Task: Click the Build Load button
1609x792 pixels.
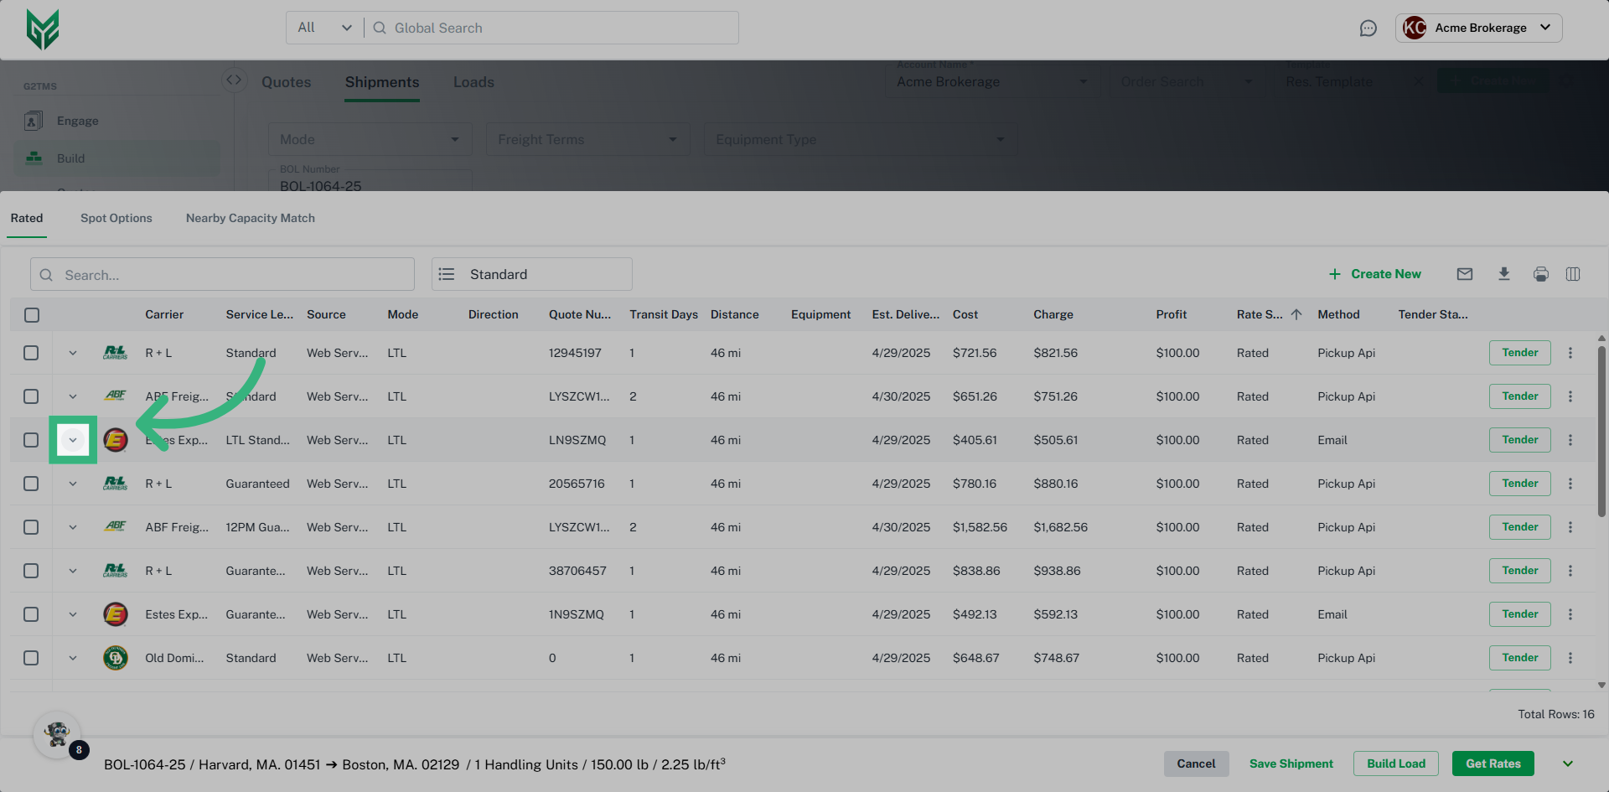Action: 1395,764
